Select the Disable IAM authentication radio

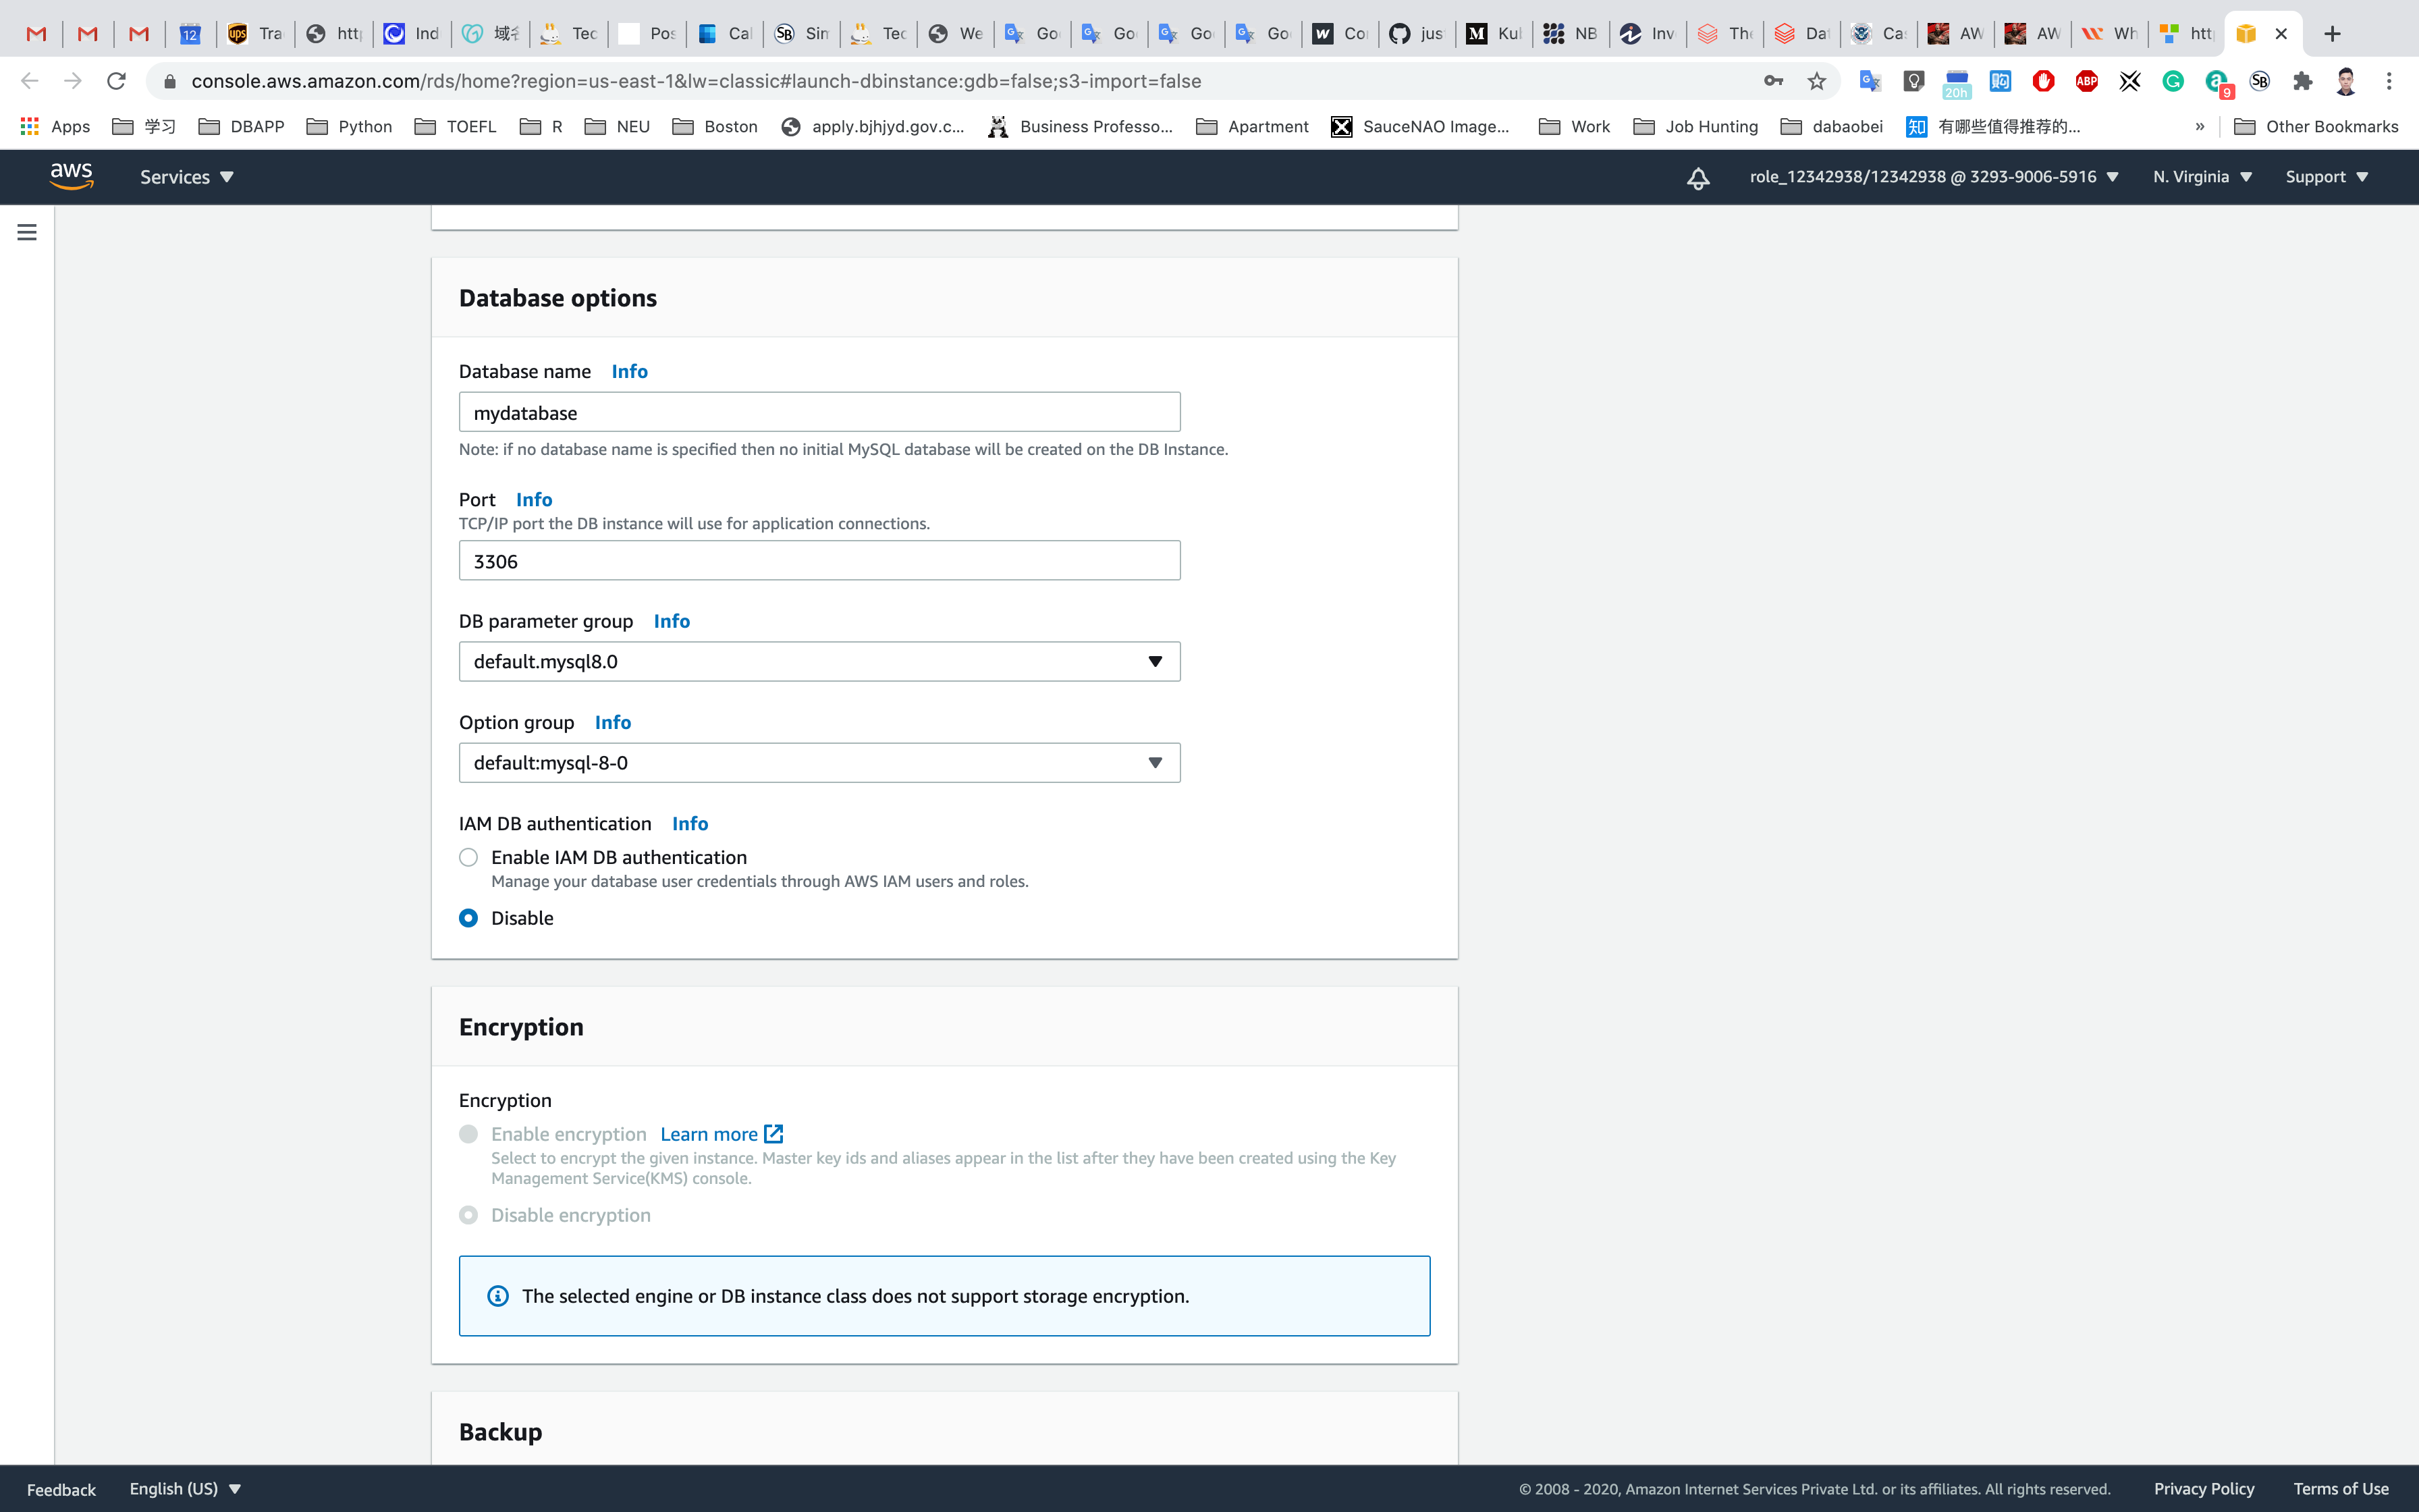[x=468, y=918]
